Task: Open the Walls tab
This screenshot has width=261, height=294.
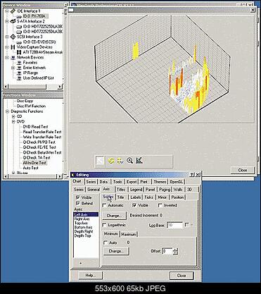Action: pos(178,190)
